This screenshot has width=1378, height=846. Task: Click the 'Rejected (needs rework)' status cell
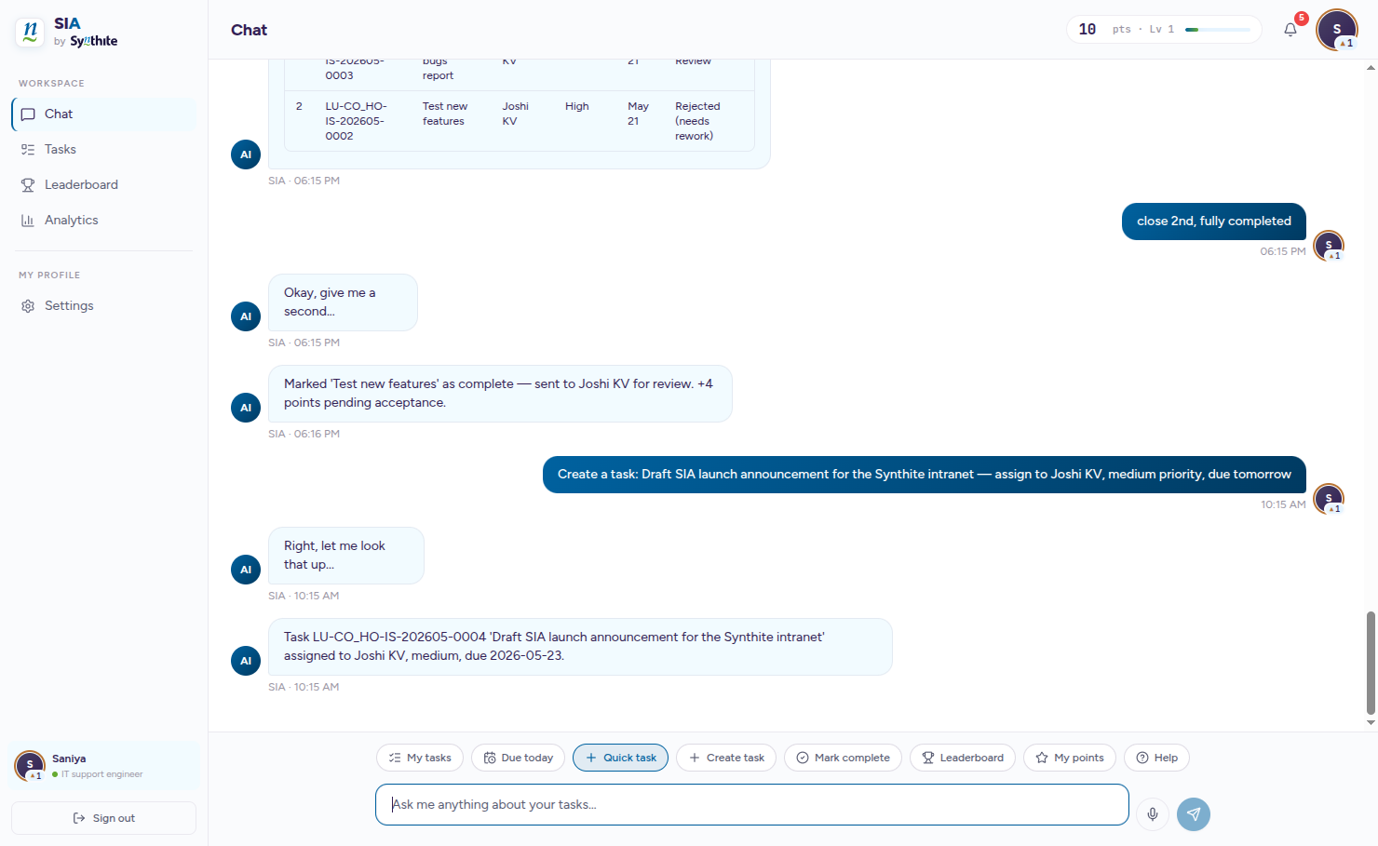point(697,121)
